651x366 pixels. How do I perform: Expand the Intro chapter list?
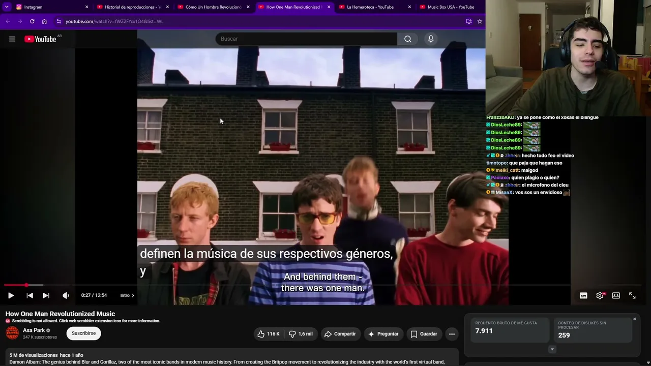tap(127, 295)
